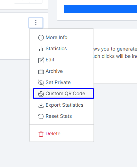Select Archive from the link menu

click(x=62, y=71)
